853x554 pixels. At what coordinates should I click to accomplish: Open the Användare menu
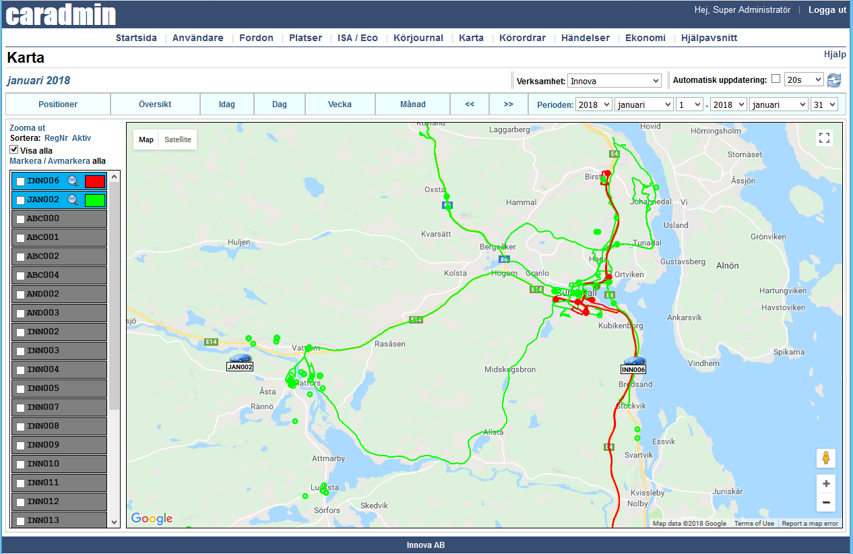(x=198, y=38)
